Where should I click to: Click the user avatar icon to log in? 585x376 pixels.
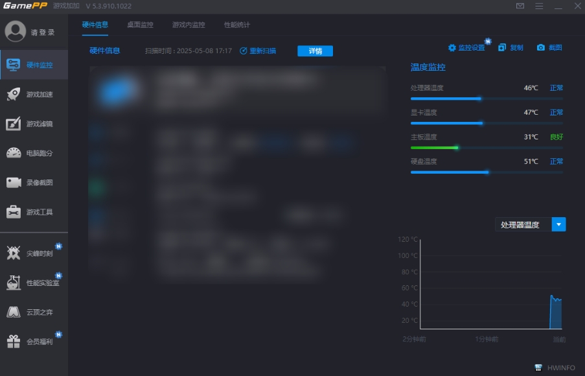click(16, 31)
